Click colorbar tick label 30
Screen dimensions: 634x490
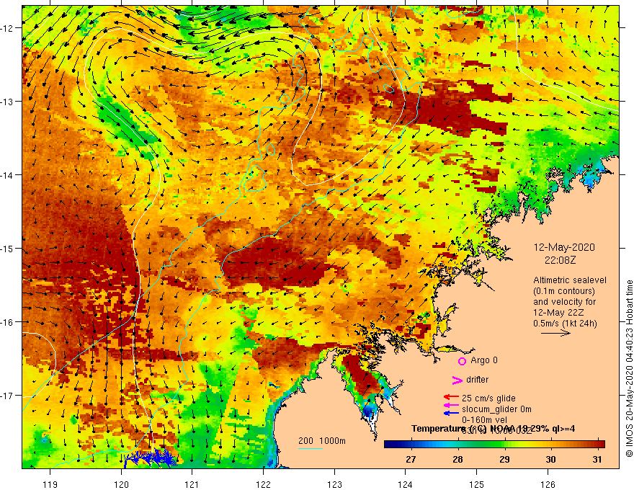[550, 460]
